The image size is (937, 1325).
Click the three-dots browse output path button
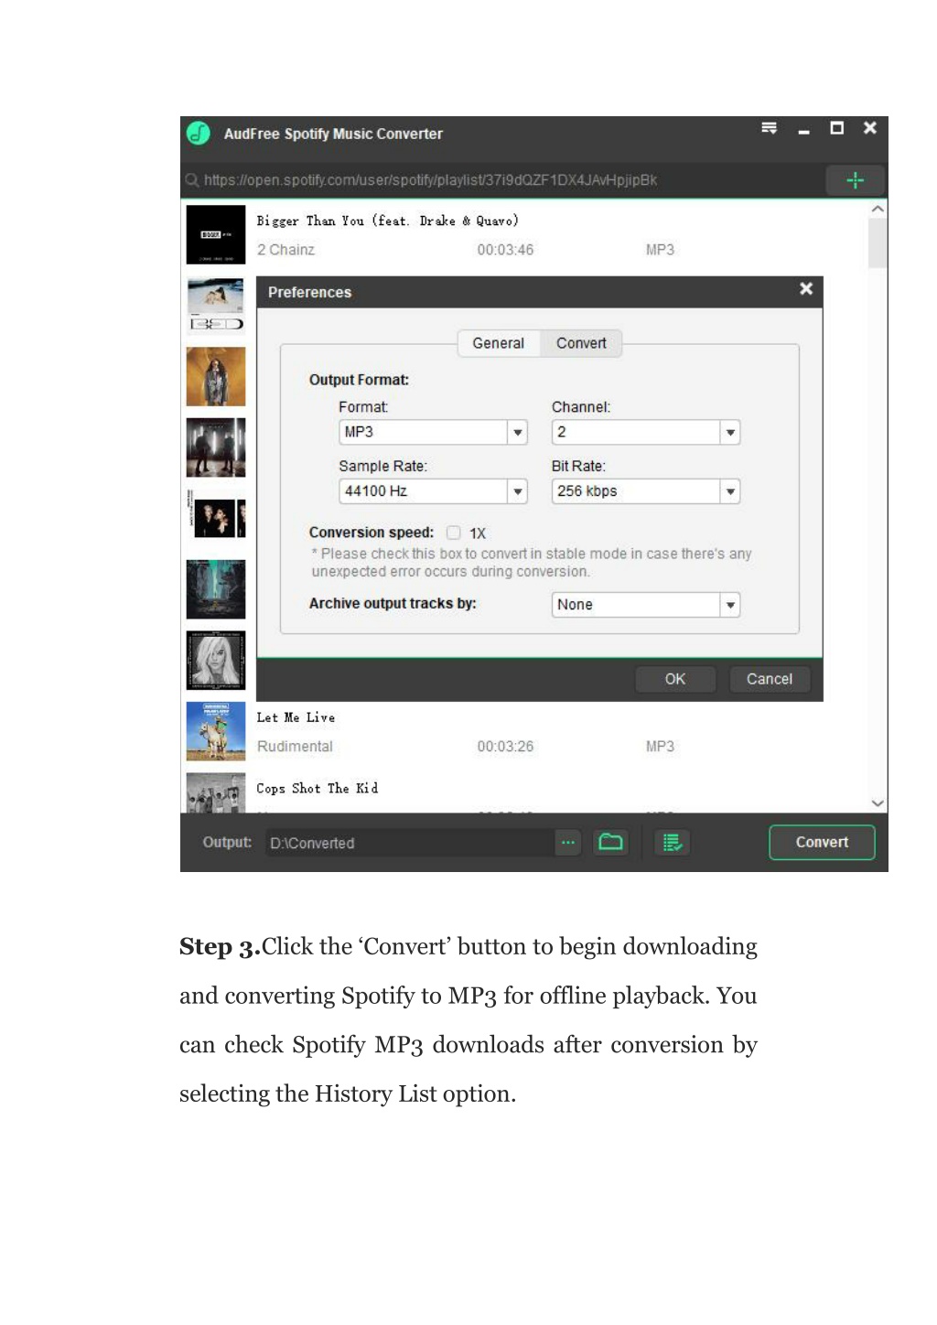568,842
